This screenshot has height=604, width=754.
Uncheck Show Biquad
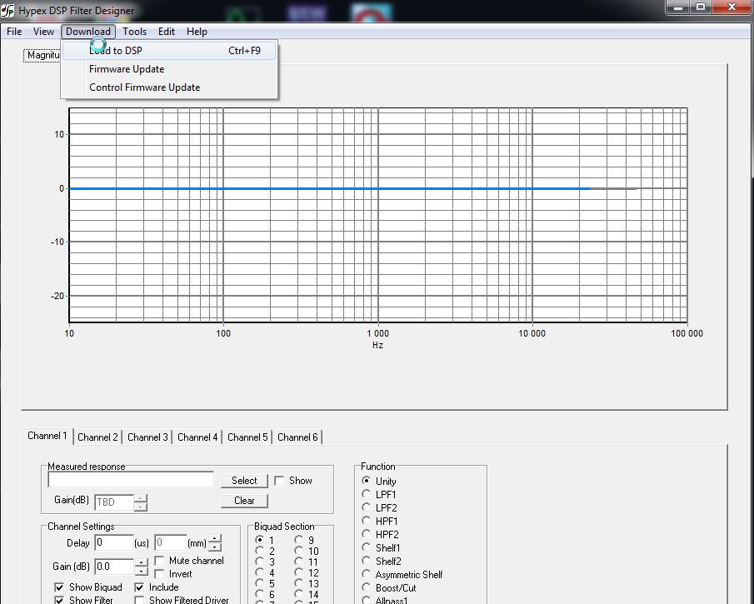(59, 587)
